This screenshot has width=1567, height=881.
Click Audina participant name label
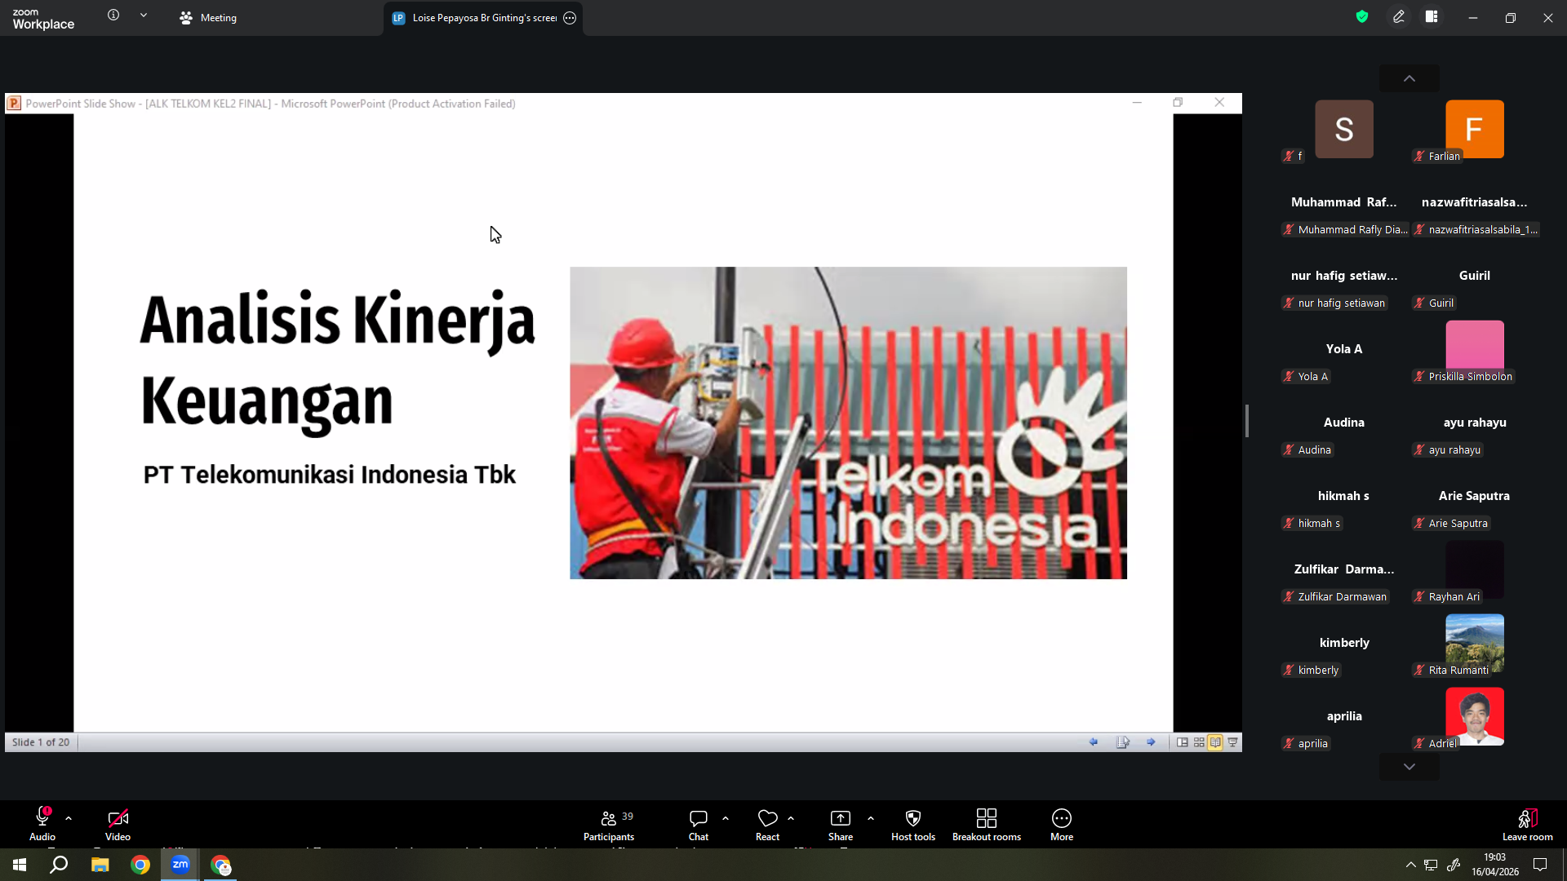click(x=1307, y=450)
